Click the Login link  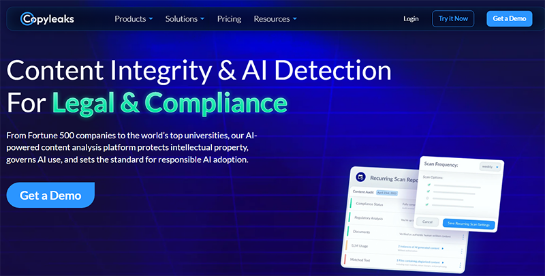tap(411, 19)
